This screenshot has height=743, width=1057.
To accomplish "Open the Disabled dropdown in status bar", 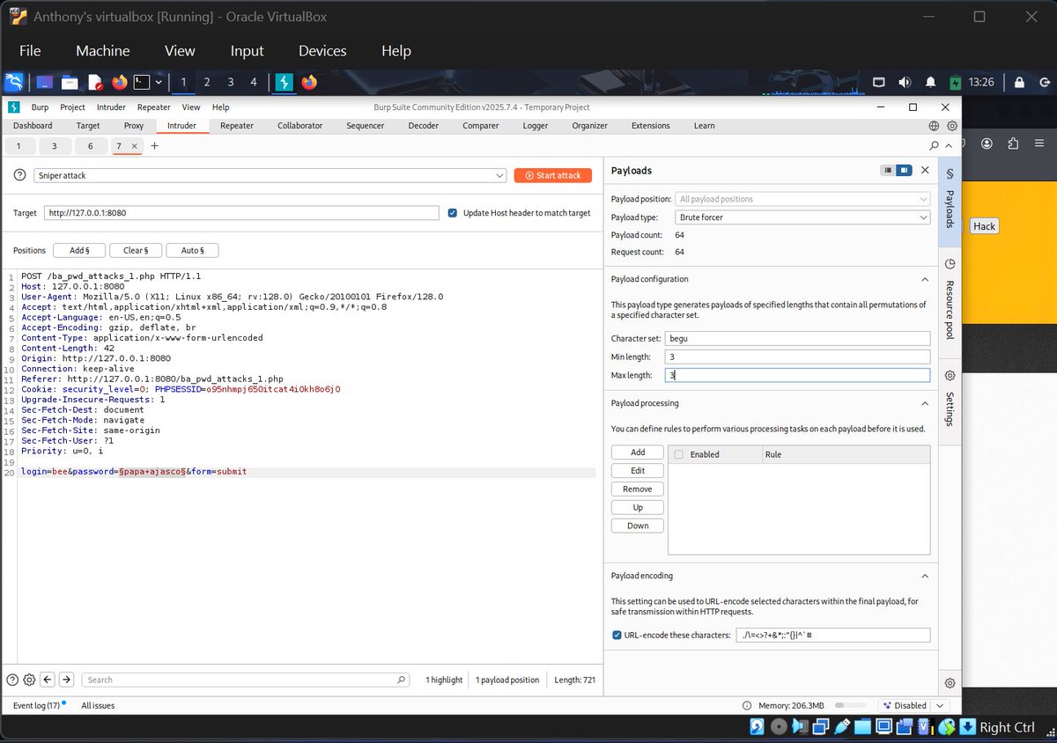I will (913, 705).
